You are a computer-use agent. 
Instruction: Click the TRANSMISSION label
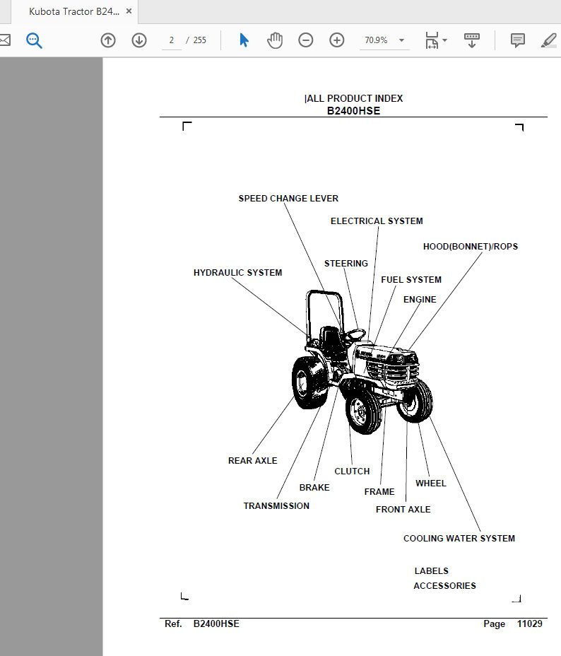pos(276,506)
